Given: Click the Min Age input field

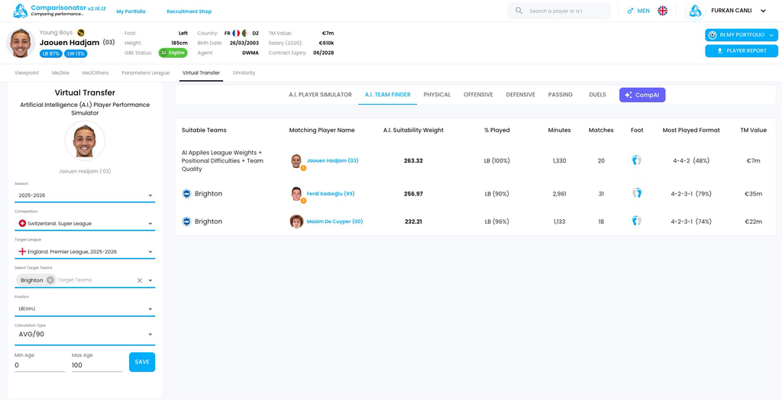Looking at the screenshot, I should point(40,365).
